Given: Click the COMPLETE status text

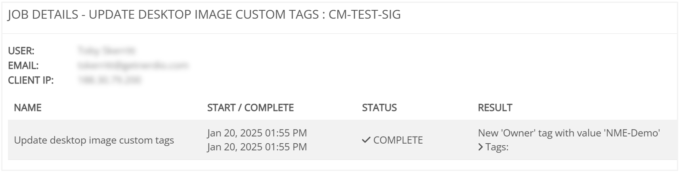Looking at the screenshot, I should point(398,140).
